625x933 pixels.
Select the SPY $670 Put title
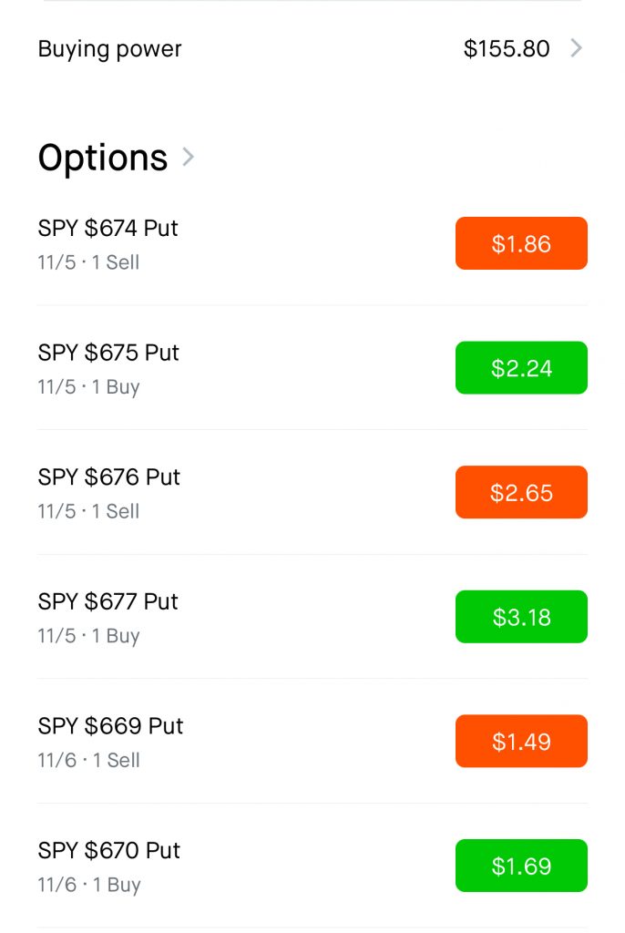tap(109, 850)
